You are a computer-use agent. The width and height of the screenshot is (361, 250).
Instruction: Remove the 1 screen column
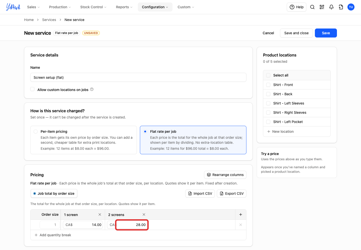100,214
